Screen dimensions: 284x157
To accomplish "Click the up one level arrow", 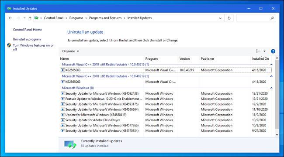I will 30,18.
